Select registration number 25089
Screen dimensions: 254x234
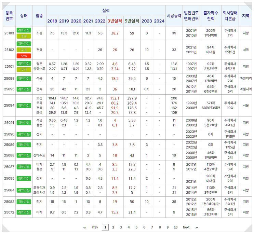click(x=9, y=145)
